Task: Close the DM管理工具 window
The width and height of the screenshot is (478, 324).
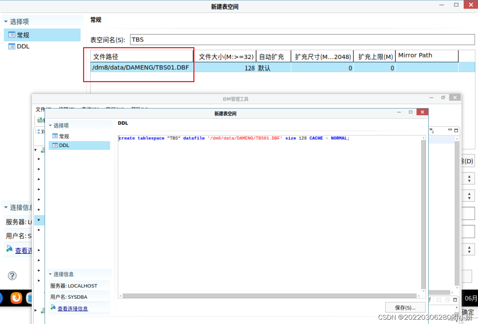Action: 455,98
